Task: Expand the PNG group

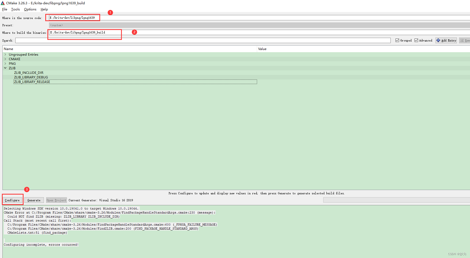Action: pyautogui.click(x=5, y=63)
